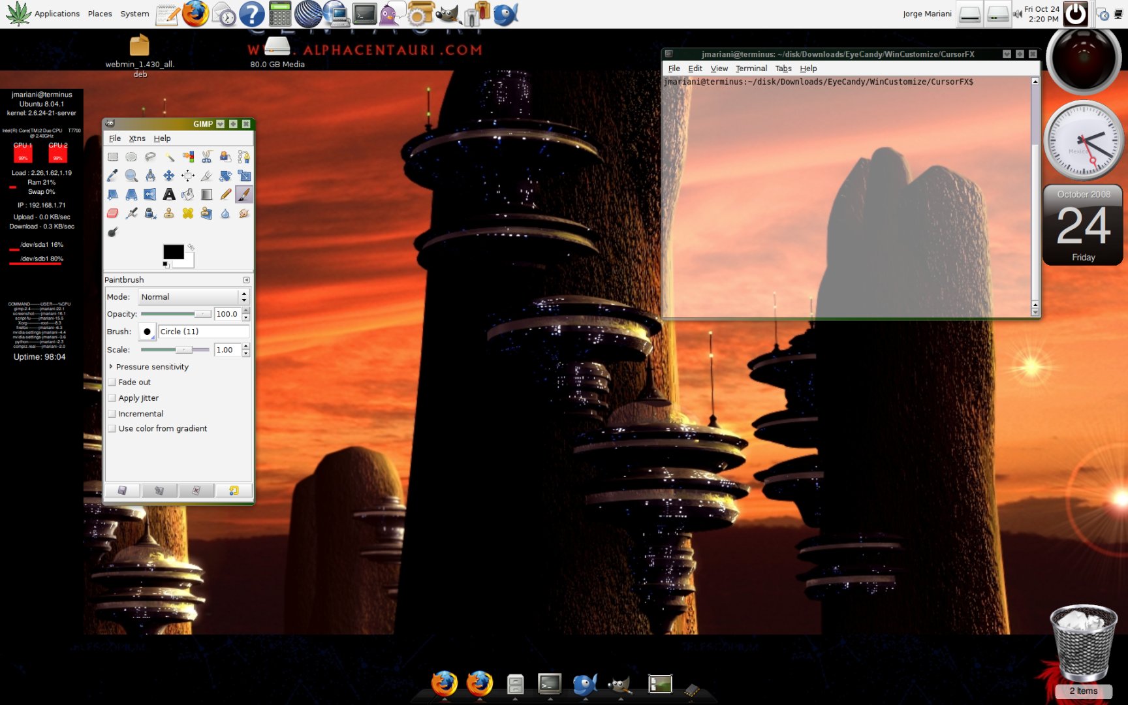
Task: Select the Paintbrush tool
Action: tap(244, 195)
